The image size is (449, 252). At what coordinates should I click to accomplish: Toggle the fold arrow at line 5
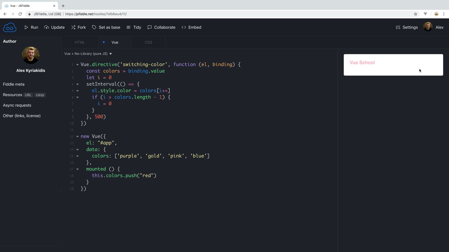[x=78, y=91]
